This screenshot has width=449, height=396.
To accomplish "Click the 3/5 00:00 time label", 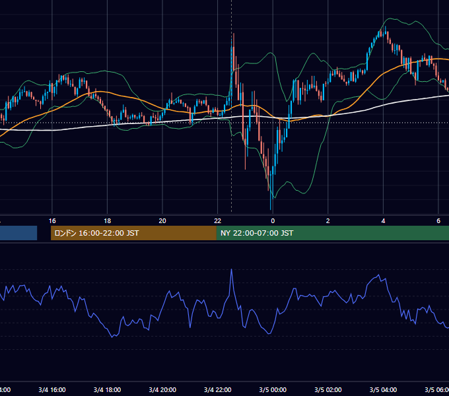I will click(273, 389).
